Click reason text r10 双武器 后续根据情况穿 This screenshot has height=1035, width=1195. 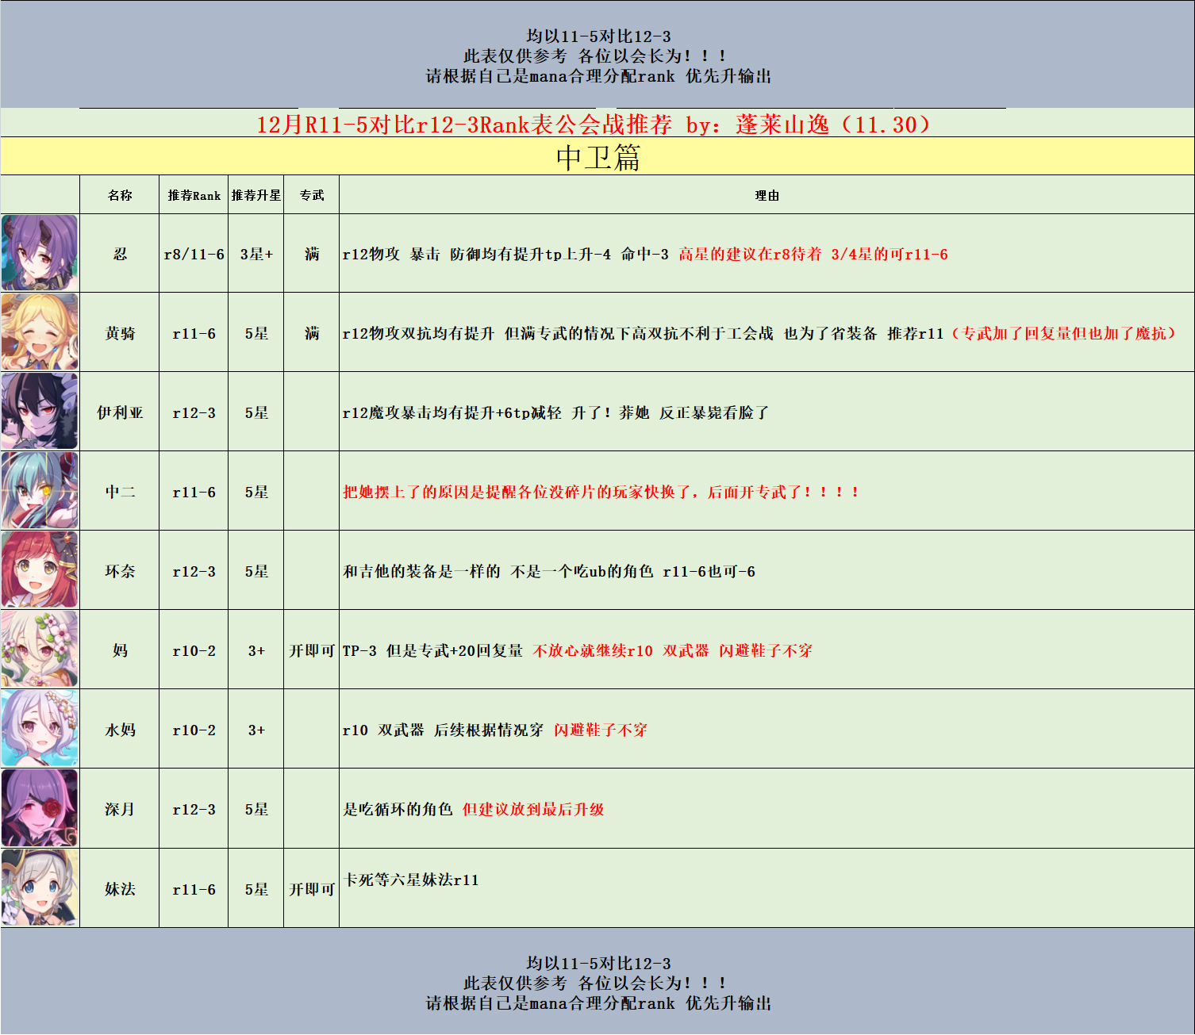tap(443, 730)
